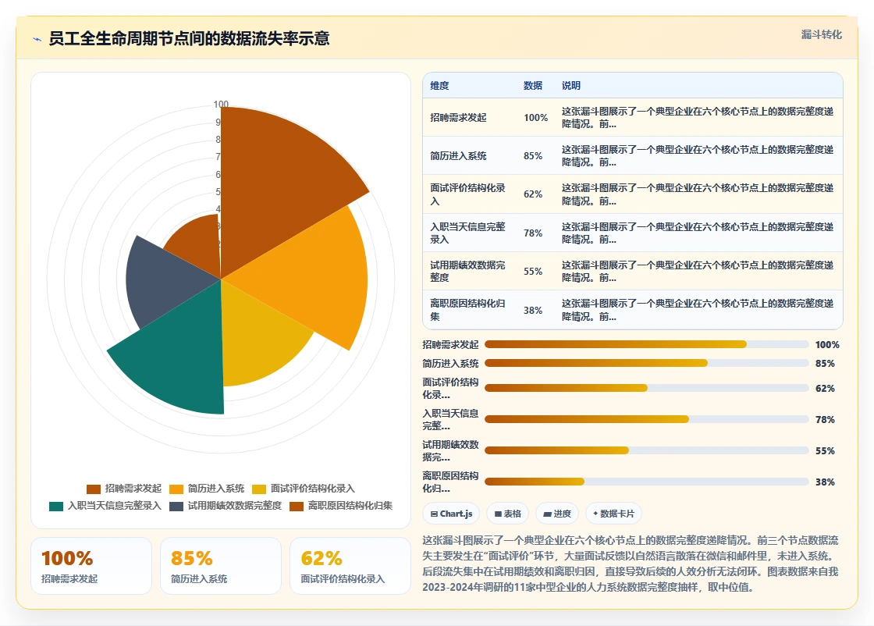Open the 100% 招聘需求发起 data card
Viewport: 874px width, 626px height.
91,566
